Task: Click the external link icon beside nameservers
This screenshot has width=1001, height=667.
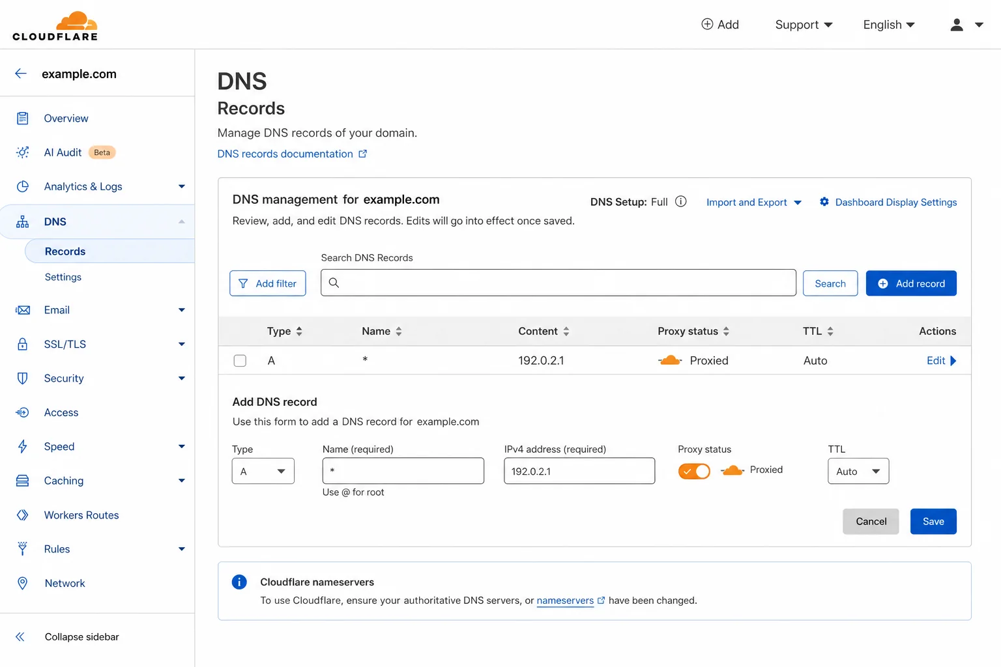Action: [602, 601]
